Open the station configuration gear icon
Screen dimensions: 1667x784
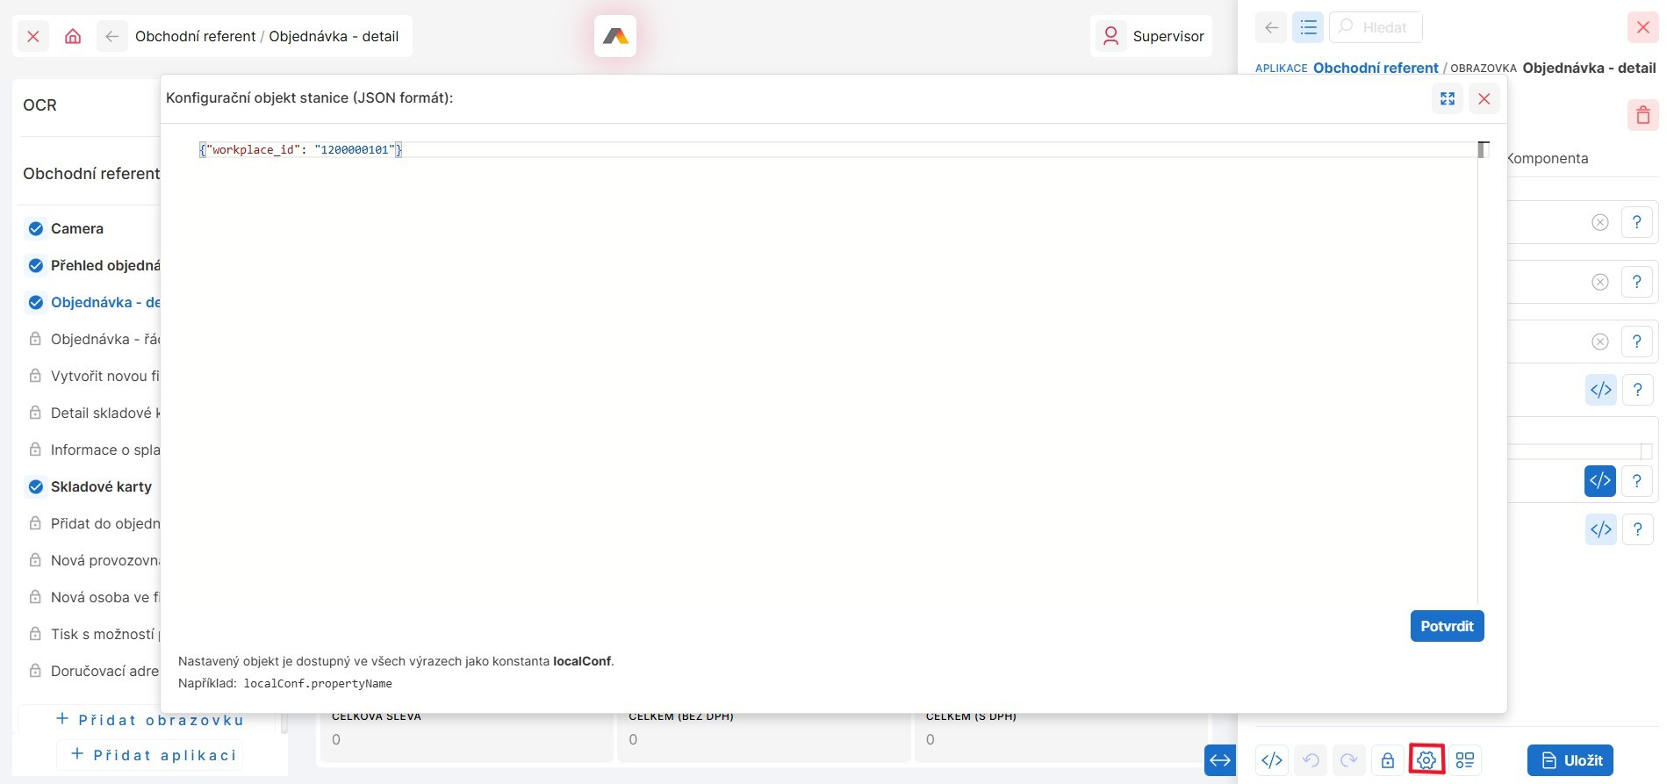(1426, 760)
